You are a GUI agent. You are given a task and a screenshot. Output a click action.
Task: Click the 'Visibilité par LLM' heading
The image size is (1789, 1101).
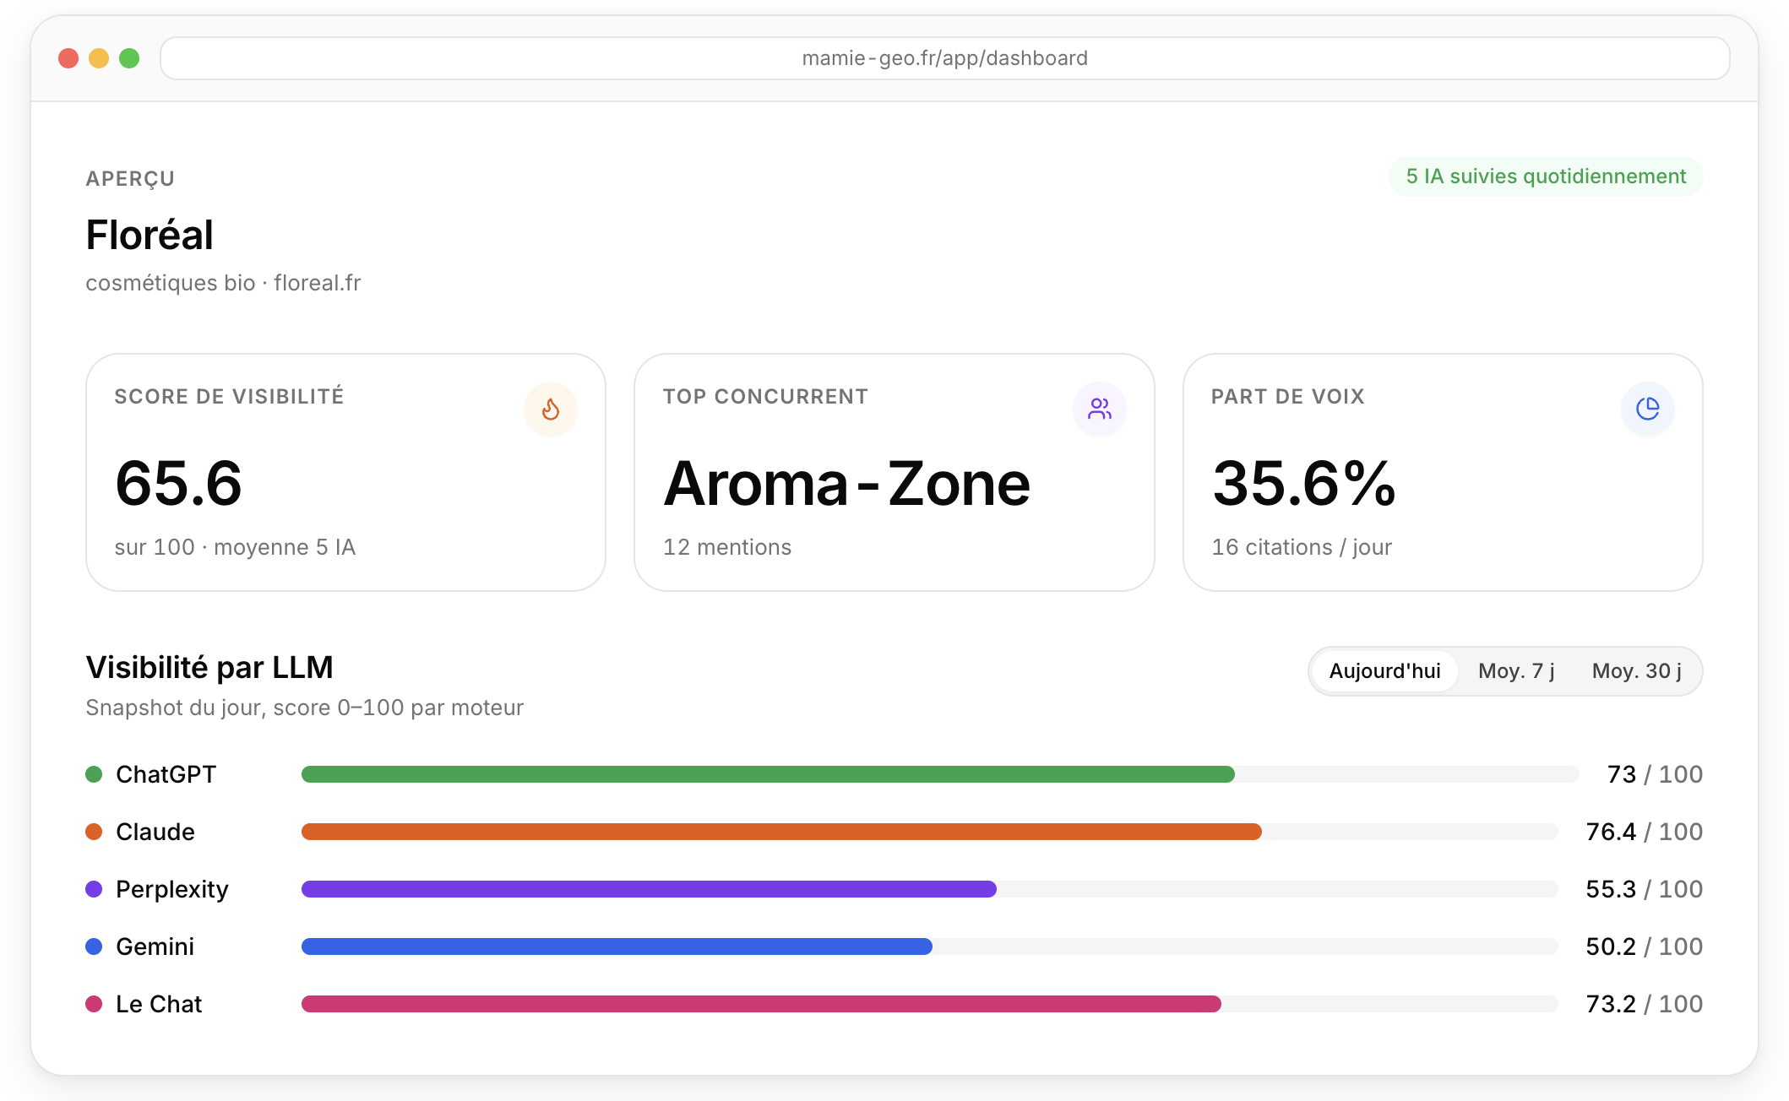209,668
